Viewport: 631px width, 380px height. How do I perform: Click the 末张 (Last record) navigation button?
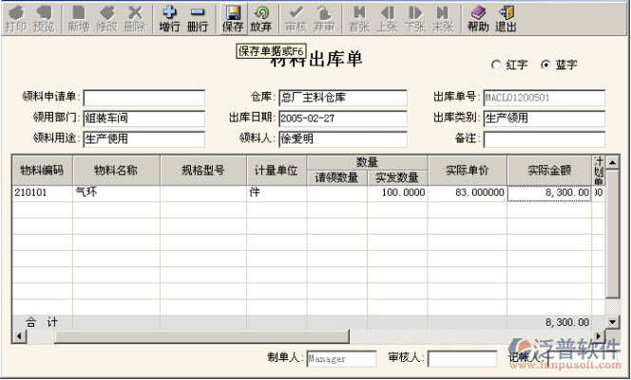(442, 17)
